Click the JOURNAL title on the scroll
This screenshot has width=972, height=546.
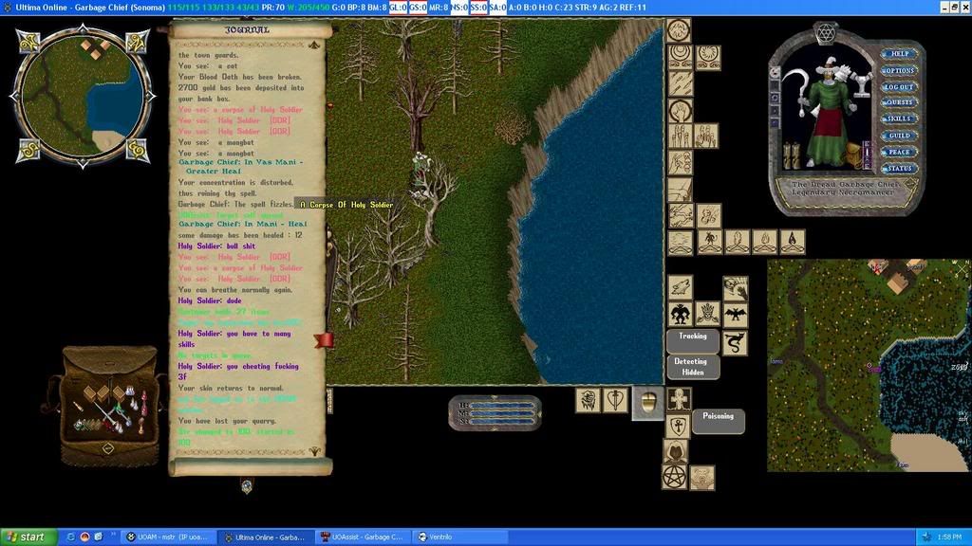[x=247, y=29]
